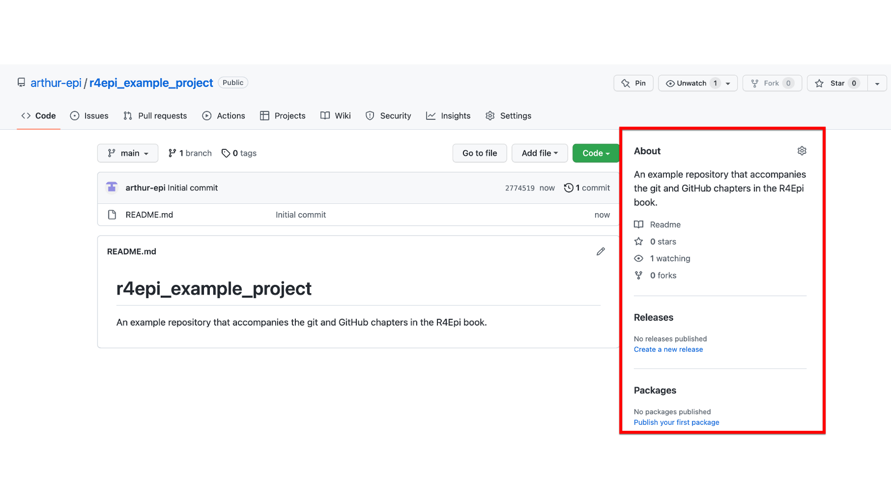
Task: Open the repository Settings tab
Action: click(509, 116)
